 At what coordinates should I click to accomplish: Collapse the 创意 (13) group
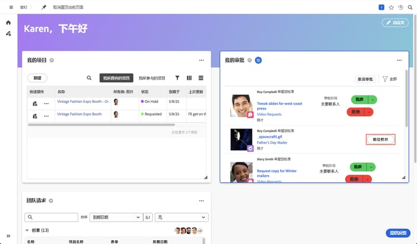pyautogui.click(x=27, y=230)
